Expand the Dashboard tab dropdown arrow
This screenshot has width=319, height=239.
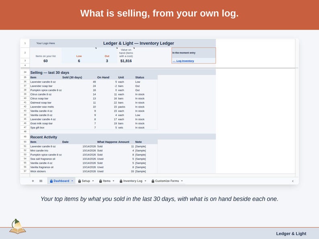[72, 181]
